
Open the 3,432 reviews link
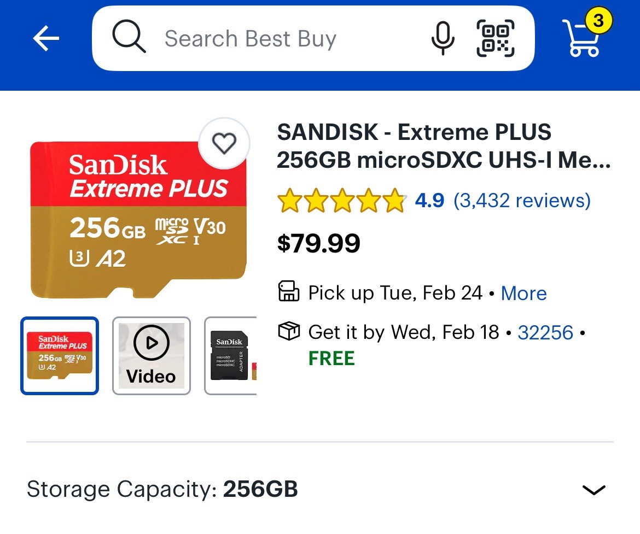click(522, 201)
